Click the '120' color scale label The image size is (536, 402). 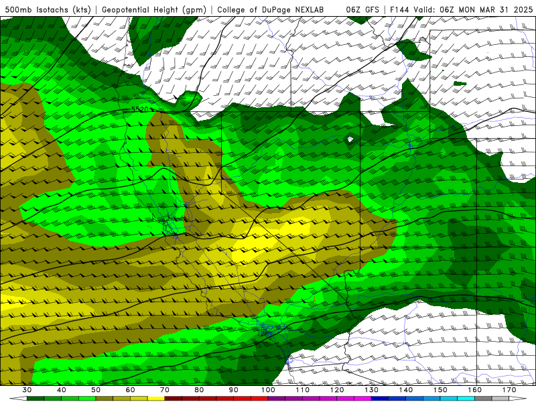[338, 390]
